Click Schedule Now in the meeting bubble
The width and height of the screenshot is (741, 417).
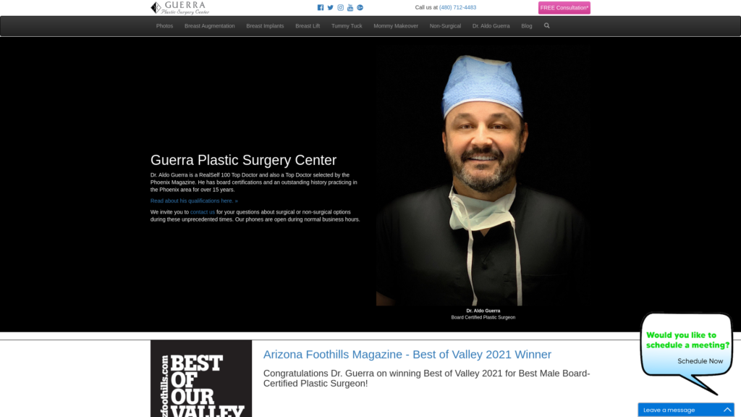click(x=700, y=361)
